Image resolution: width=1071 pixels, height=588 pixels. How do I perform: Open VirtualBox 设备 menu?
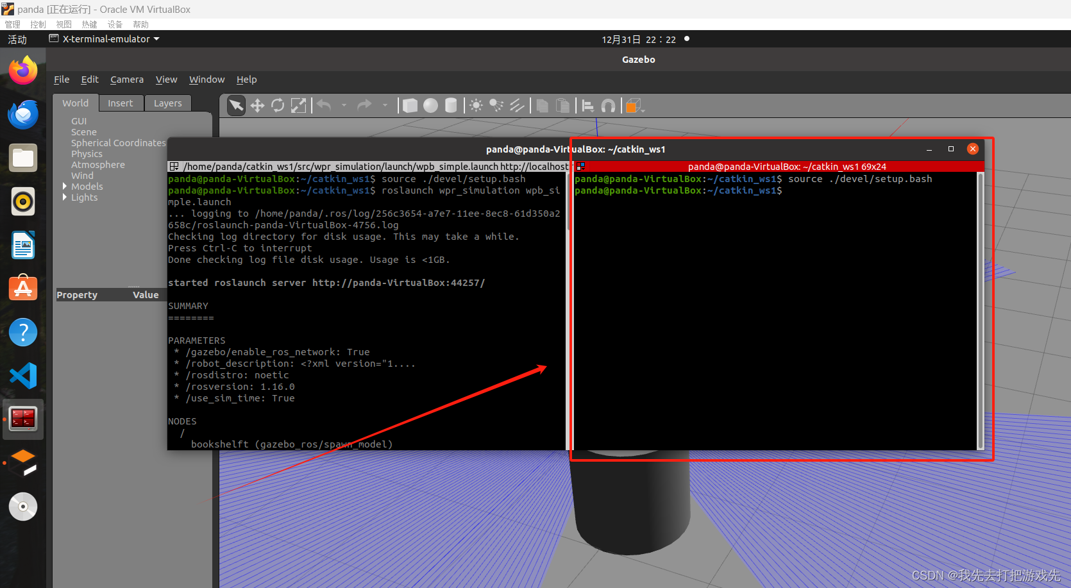[x=115, y=24]
